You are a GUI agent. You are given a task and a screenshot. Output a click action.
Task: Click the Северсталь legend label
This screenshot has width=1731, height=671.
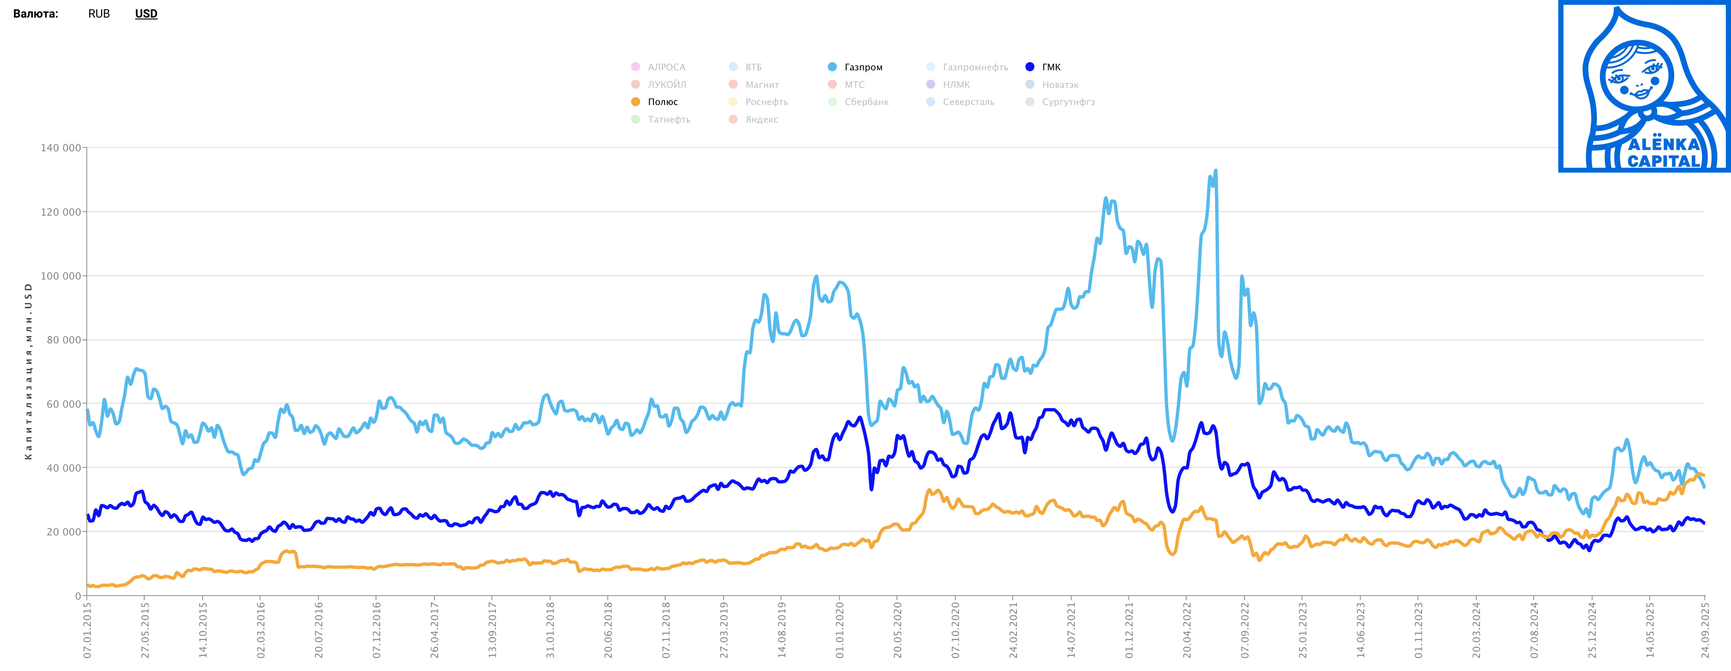pos(968,102)
